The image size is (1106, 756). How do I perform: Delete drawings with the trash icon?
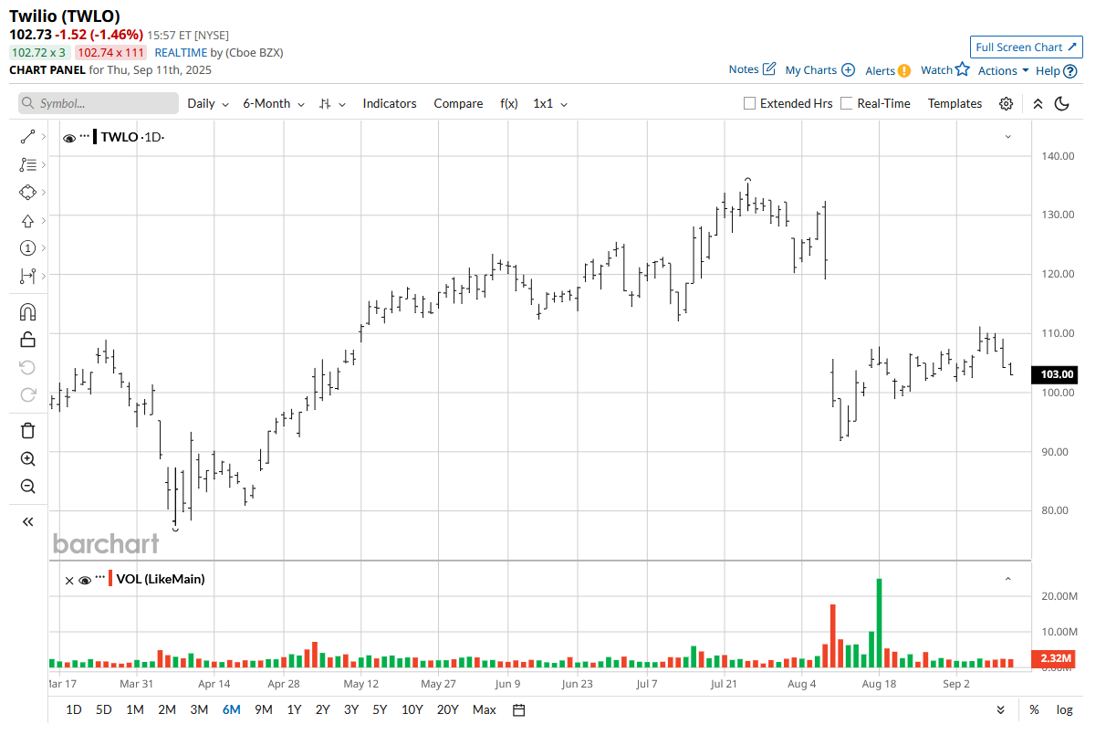pos(27,431)
